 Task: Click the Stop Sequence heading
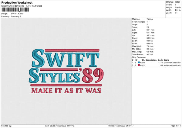tap(139, 57)
